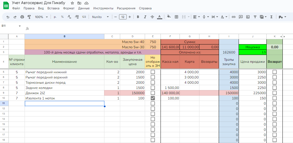Star this document next to the title

[72, 3]
